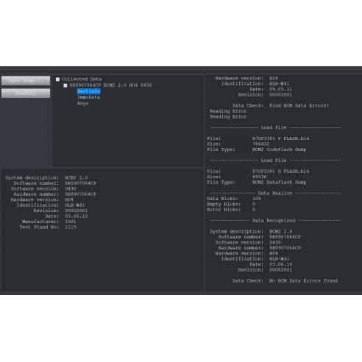Select the ImmoData tree item
Image resolution: width=362 pixels, height=362 pixels.
point(88,97)
